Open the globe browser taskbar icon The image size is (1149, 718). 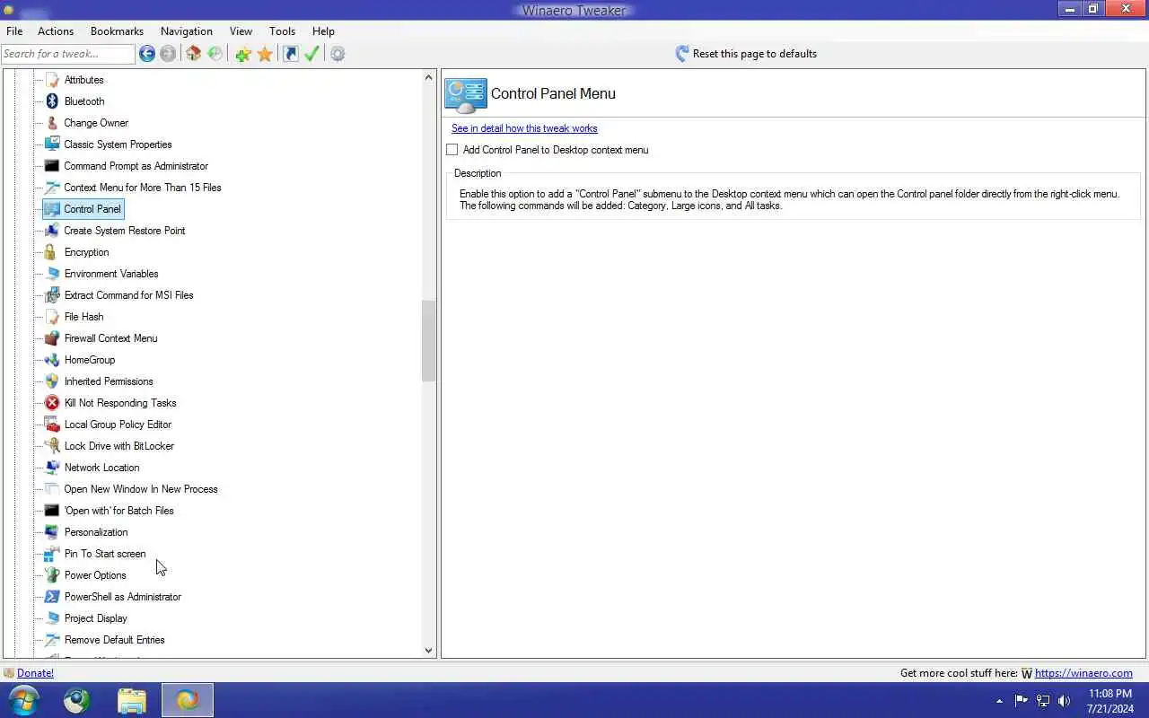click(x=77, y=700)
